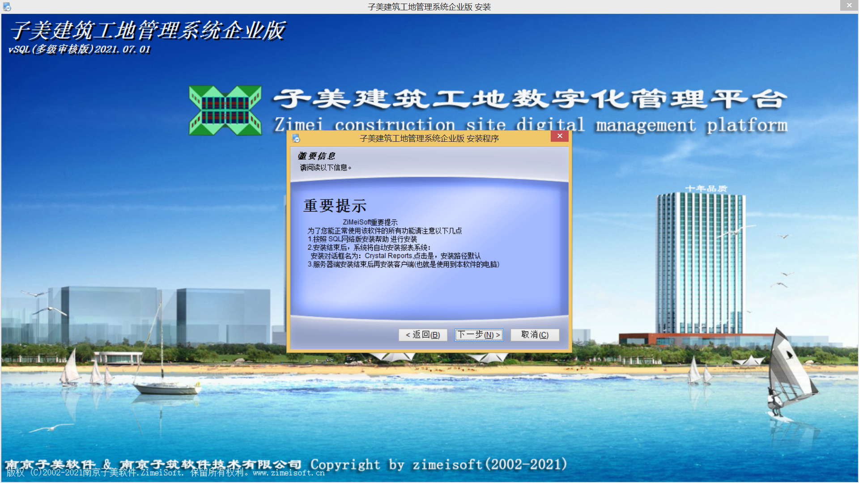Click installer dialog title bar icon

(296, 138)
